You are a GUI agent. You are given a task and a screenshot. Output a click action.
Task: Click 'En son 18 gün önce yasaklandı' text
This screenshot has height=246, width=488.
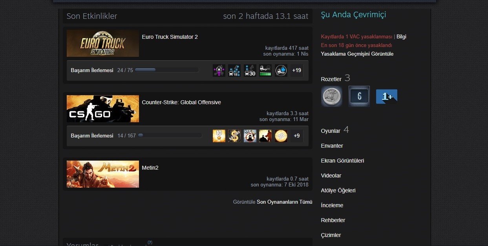click(356, 45)
